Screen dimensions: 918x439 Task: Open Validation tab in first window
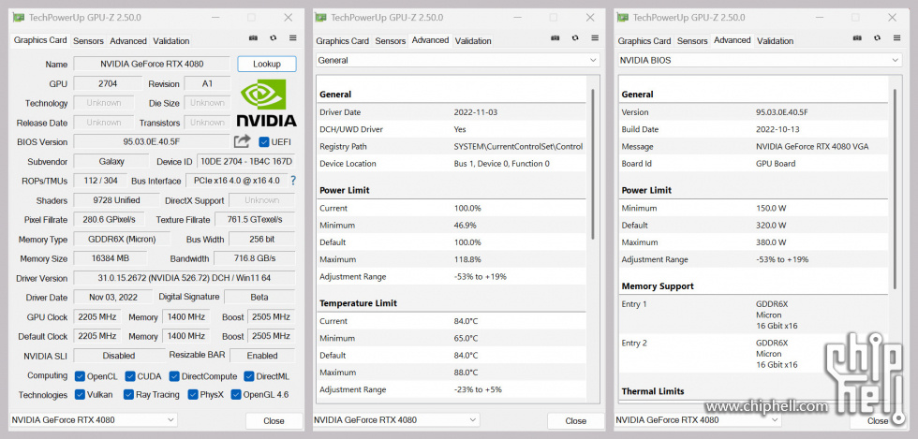170,41
